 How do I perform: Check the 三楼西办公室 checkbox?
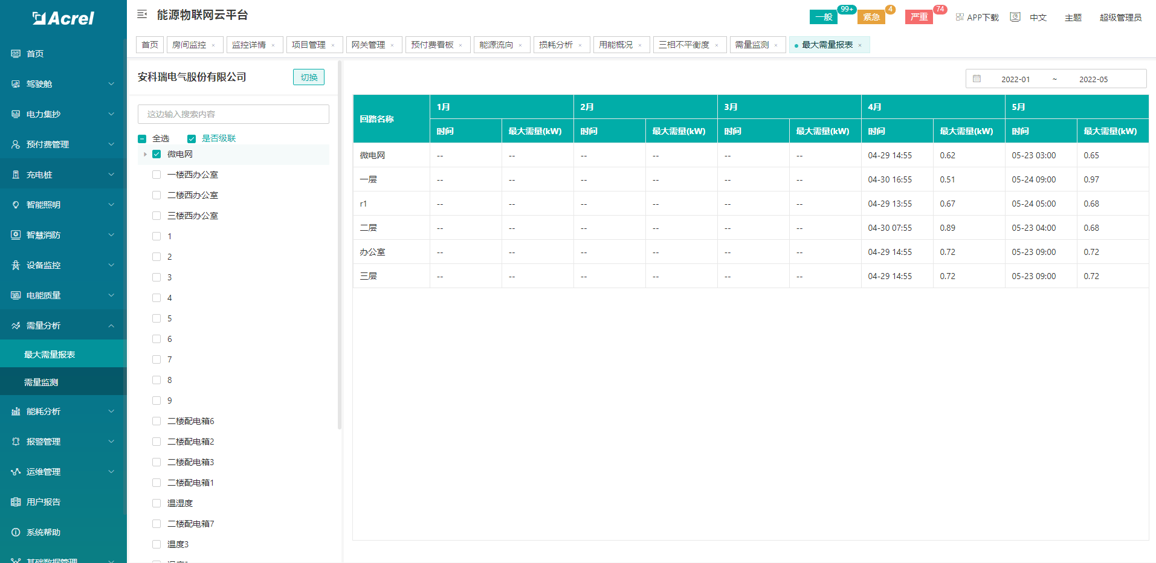pyautogui.click(x=157, y=216)
